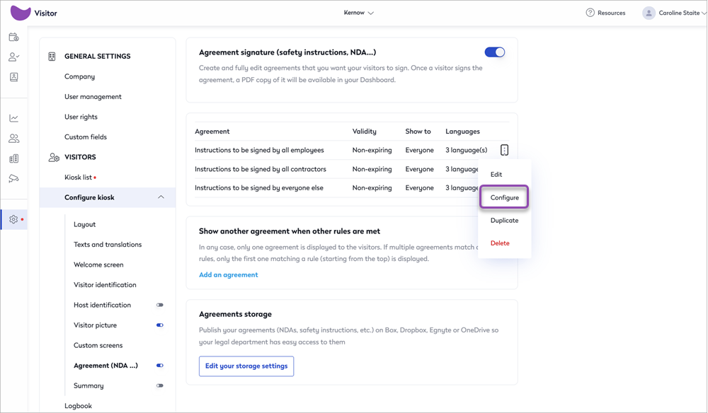Click the security camera sidebar icon
This screenshot has height=413, width=708.
(13, 179)
